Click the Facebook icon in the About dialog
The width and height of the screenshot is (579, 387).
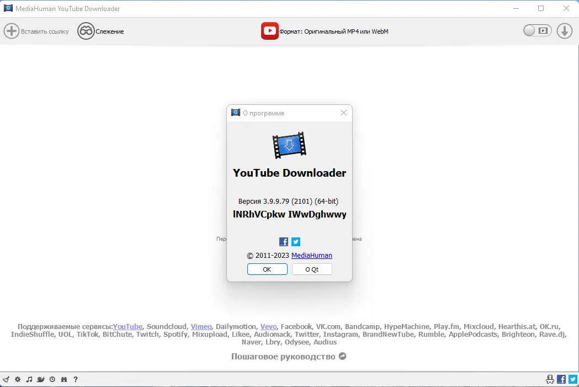click(x=283, y=241)
